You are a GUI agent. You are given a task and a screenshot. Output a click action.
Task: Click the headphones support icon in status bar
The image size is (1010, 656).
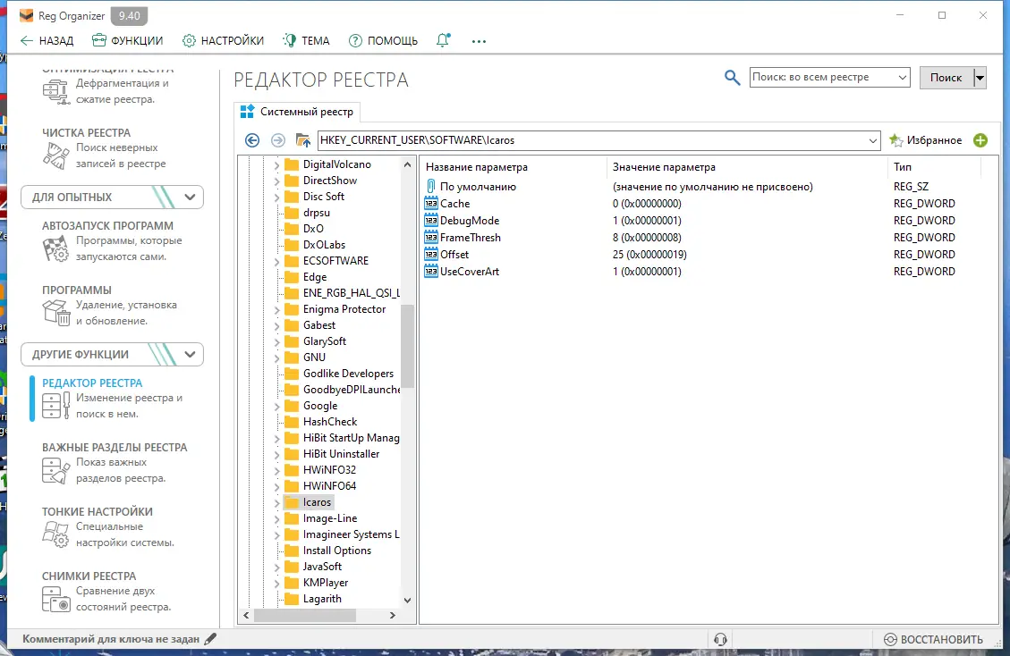pyautogui.click(x=720, y=639)
